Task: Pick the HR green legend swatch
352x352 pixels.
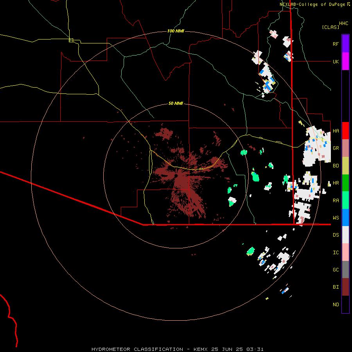Action: click(345, 183)
